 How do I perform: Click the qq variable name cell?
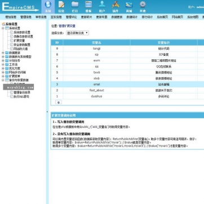[97, 66]
